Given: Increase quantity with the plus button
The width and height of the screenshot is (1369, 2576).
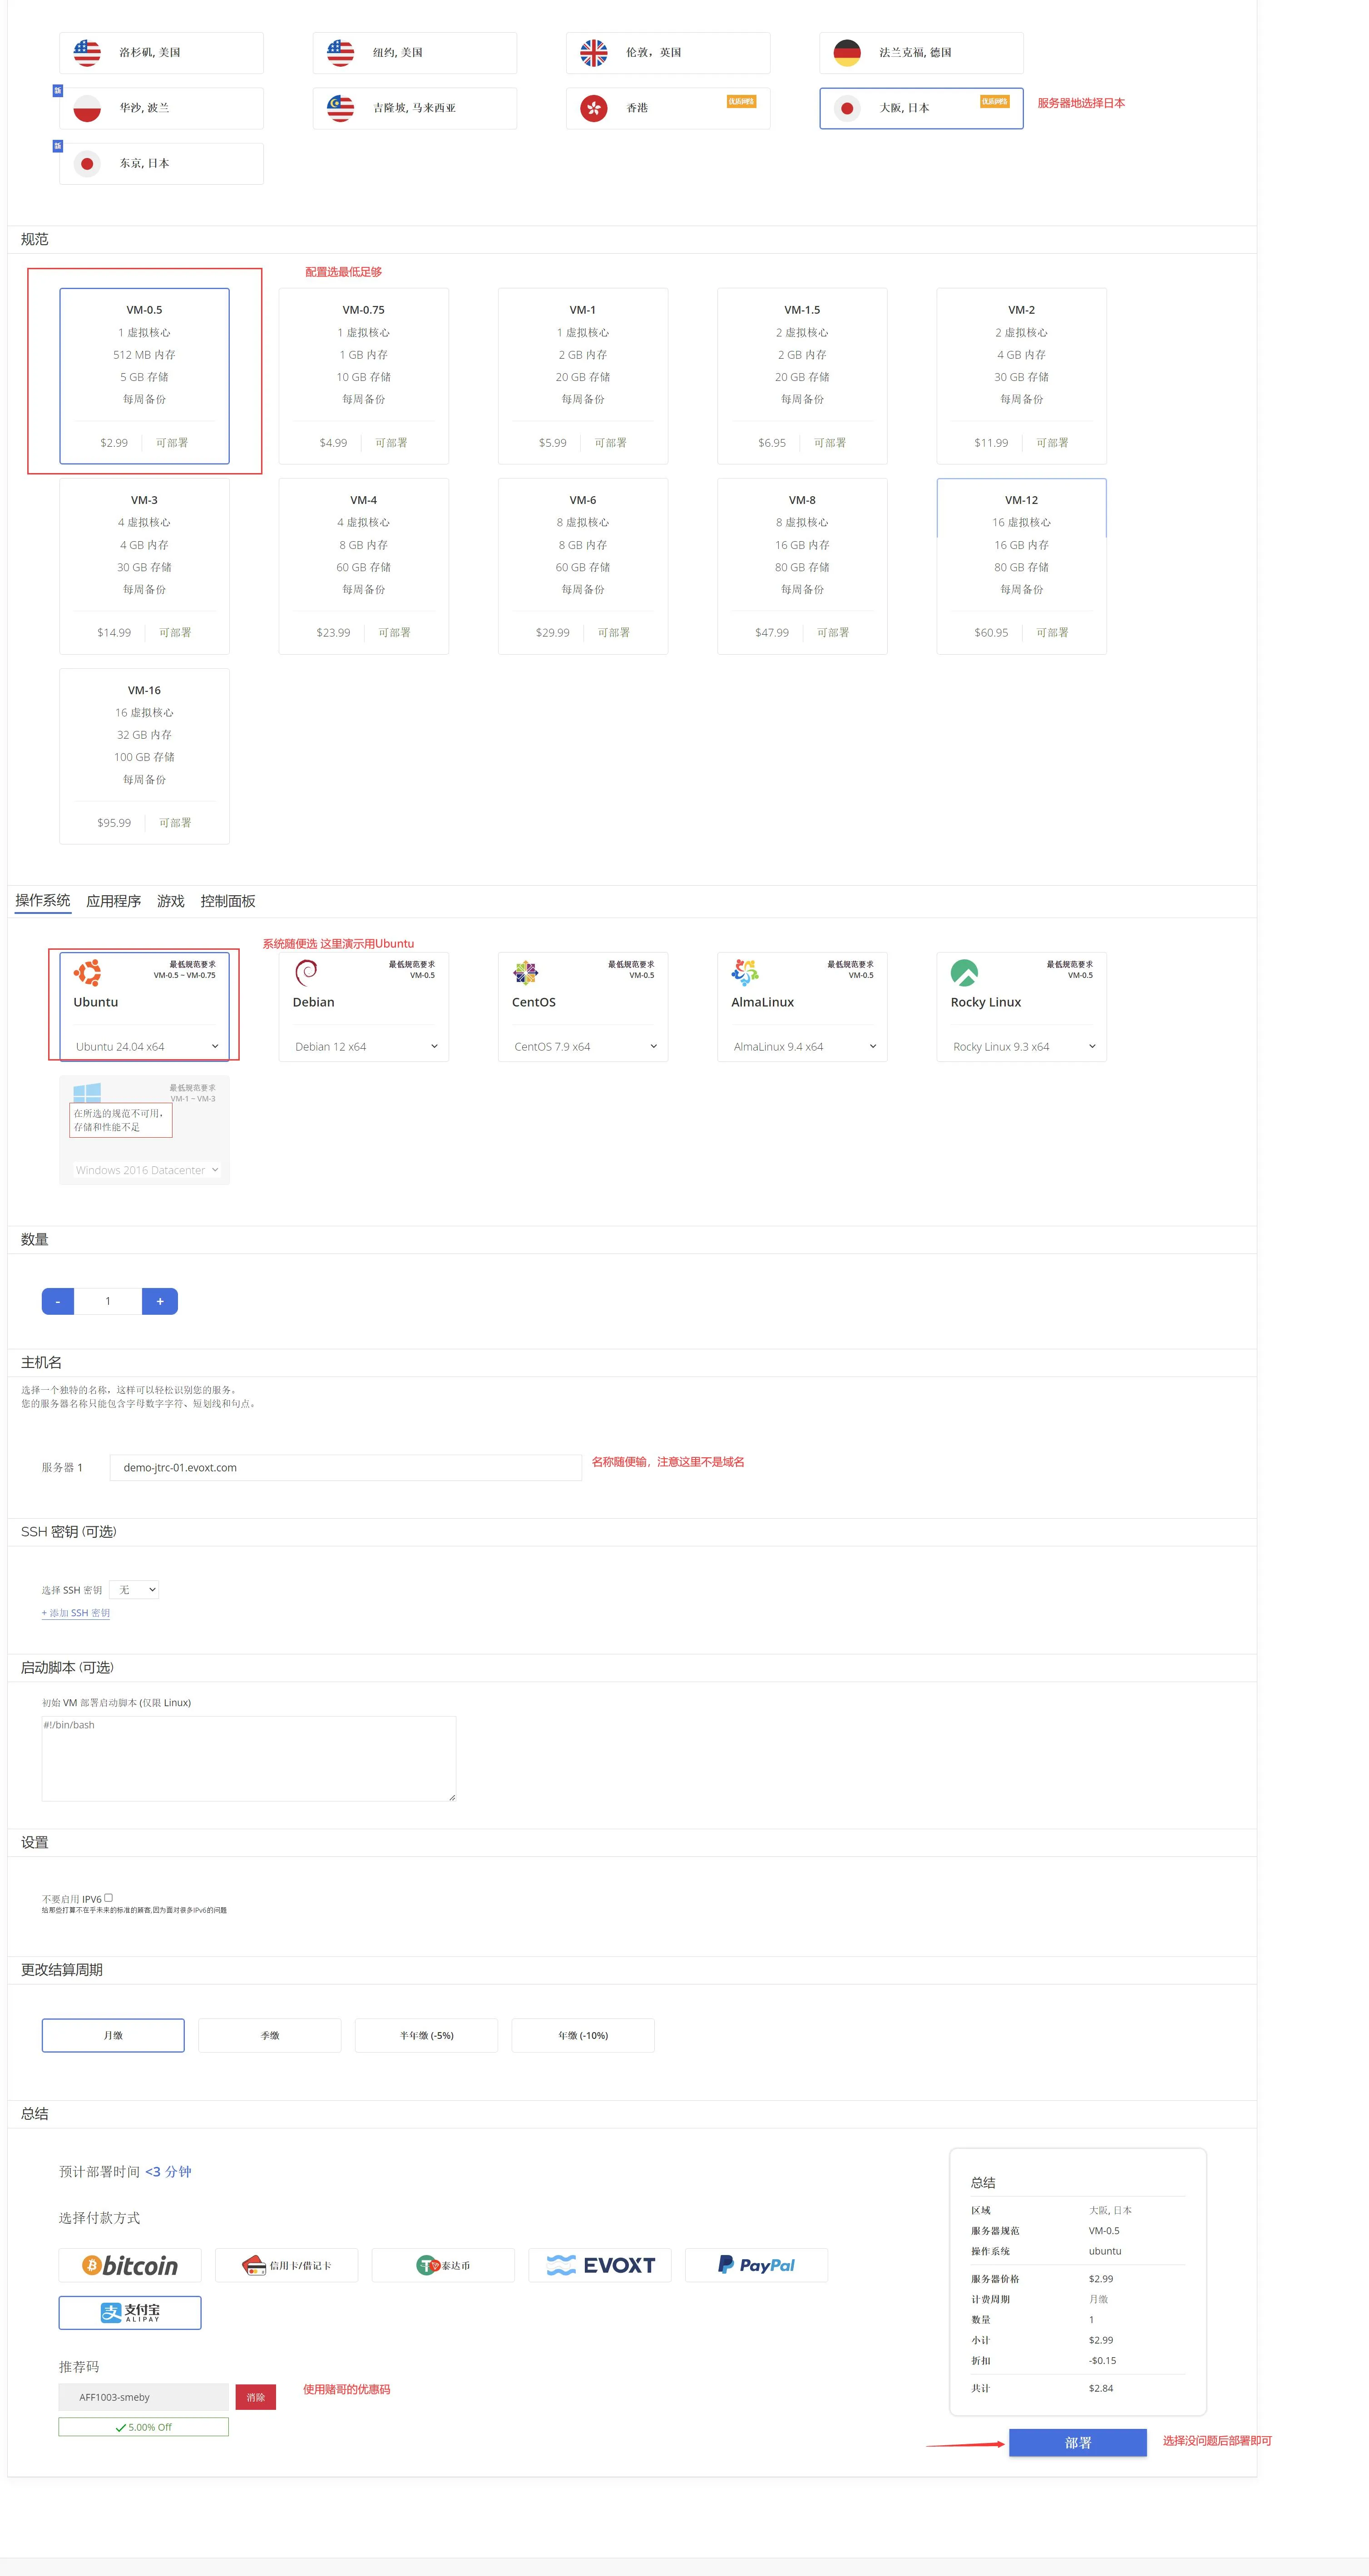Looking at the screenshot, I should 160,1301.
